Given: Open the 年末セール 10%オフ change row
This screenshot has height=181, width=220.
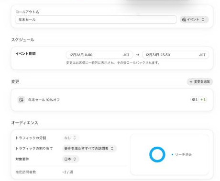Looking at the screenshot, I should click(x=112, y=100).
